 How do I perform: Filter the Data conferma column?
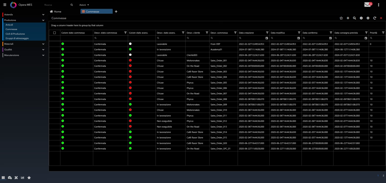pos(331,33)
